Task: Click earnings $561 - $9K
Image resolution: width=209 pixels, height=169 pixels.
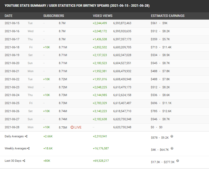Action: [x=159, y=23]
